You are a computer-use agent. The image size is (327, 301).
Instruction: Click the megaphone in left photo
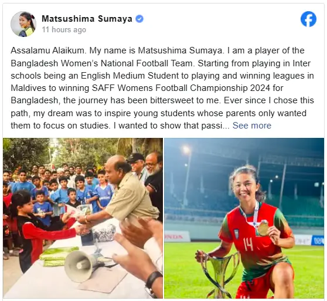pyautogui.click(x=82, y=265)
